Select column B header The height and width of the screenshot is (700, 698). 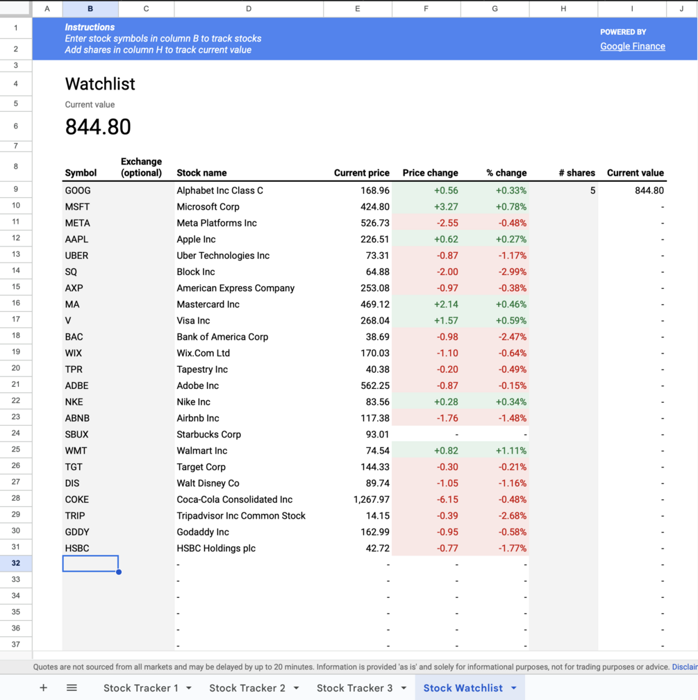point(90,8)
